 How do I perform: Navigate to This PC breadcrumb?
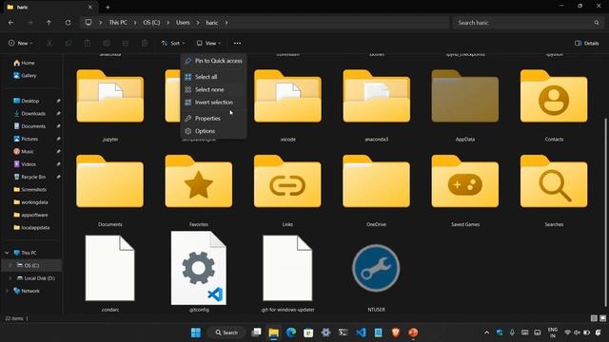pos(118,23)
